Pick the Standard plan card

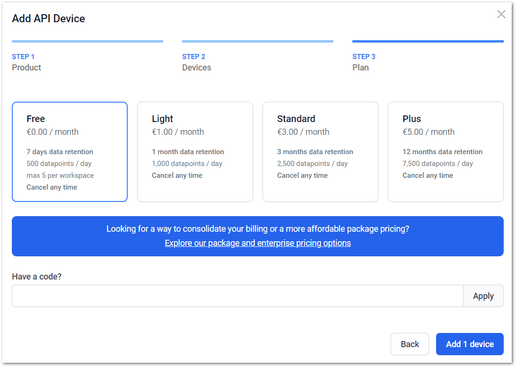pos(320,152)
